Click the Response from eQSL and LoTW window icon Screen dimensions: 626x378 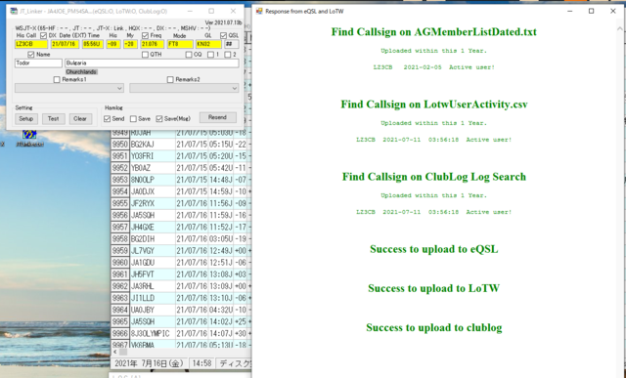259,11
